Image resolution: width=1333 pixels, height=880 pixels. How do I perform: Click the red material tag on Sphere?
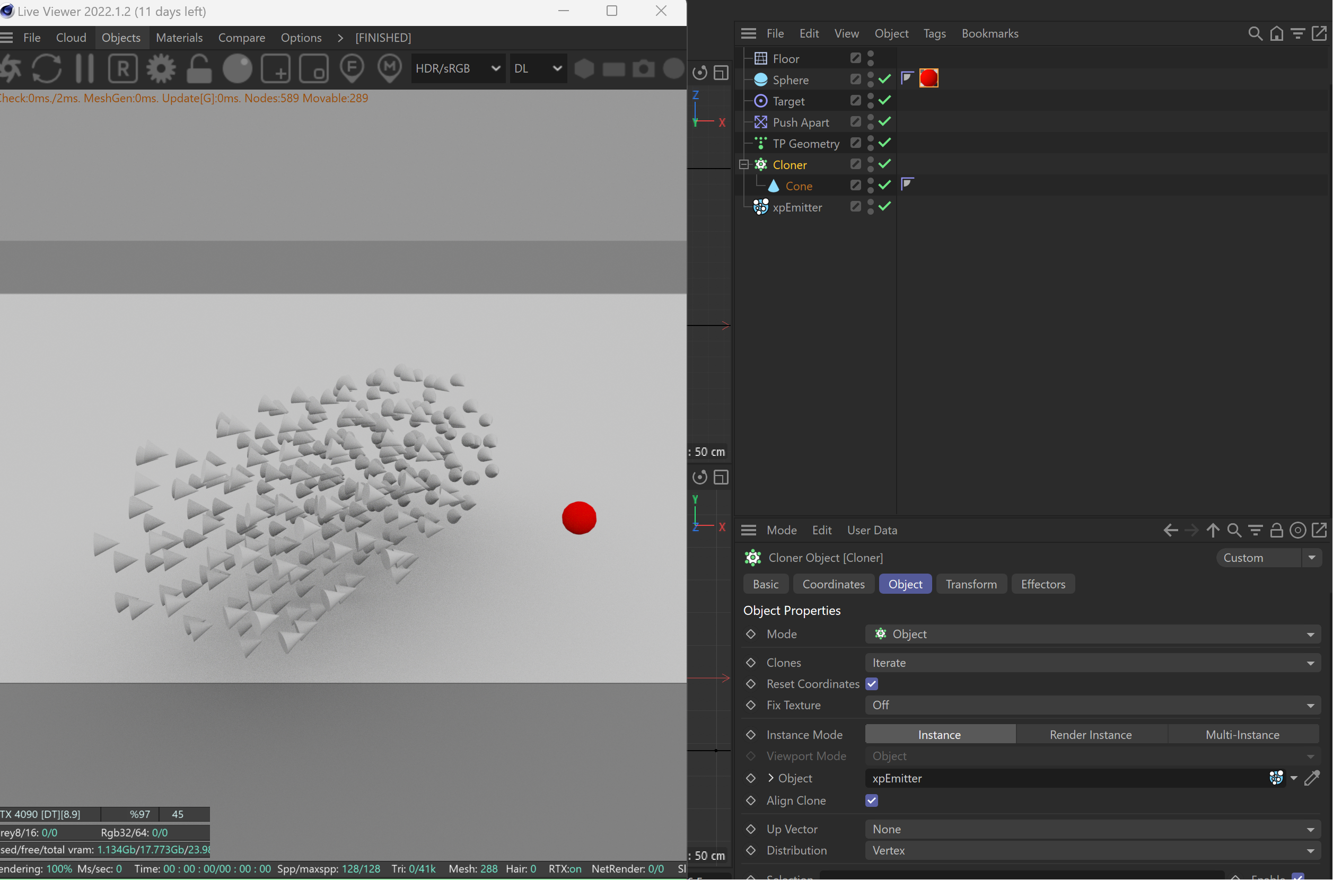click(928, 78)
